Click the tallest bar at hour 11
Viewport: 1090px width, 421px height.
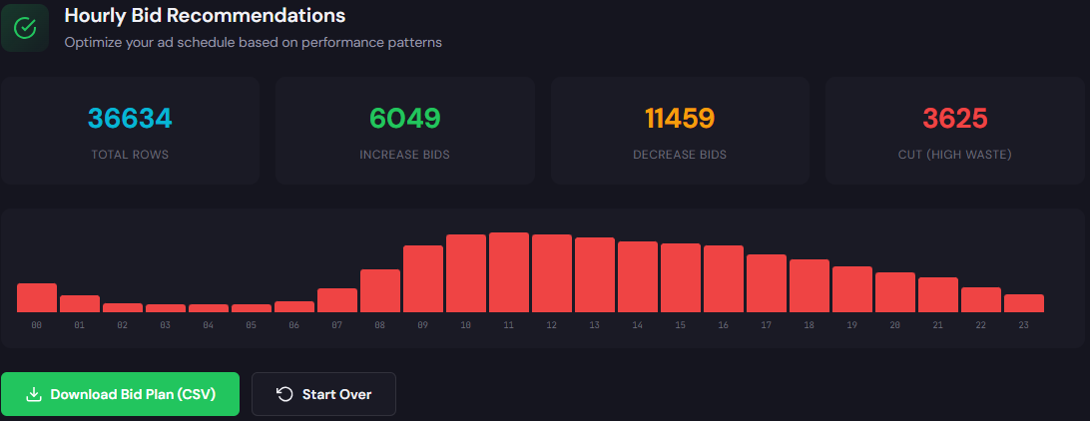tap(509, 272)
